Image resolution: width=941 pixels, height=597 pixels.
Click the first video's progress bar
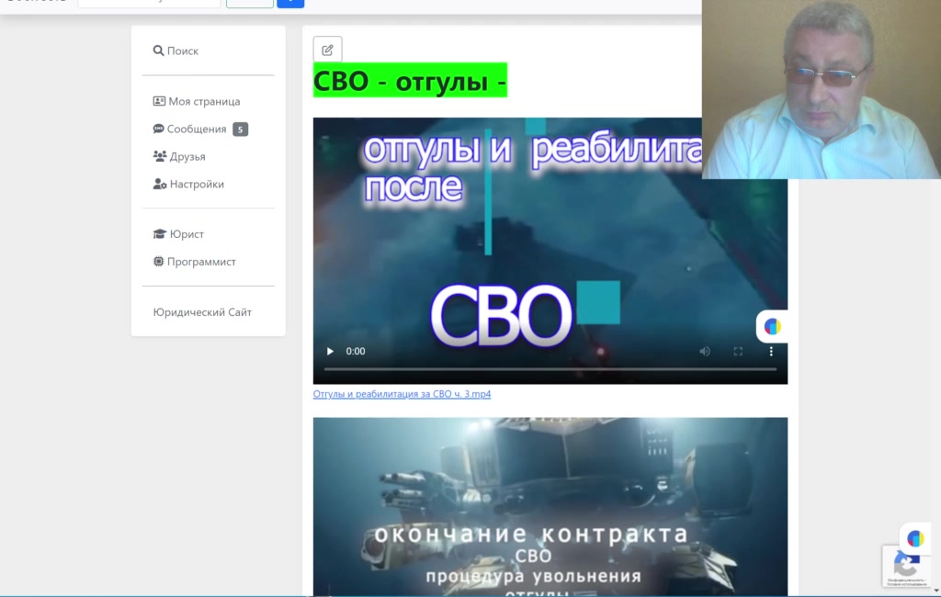tap(550, 369)
